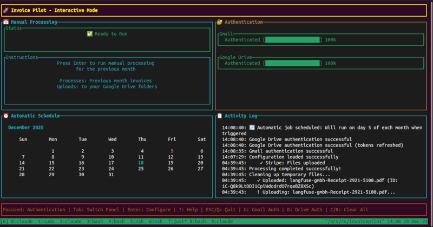Click the Google Drive authentication progress bar
Viewport: 433px width, 227px height.
coord(292,63)
